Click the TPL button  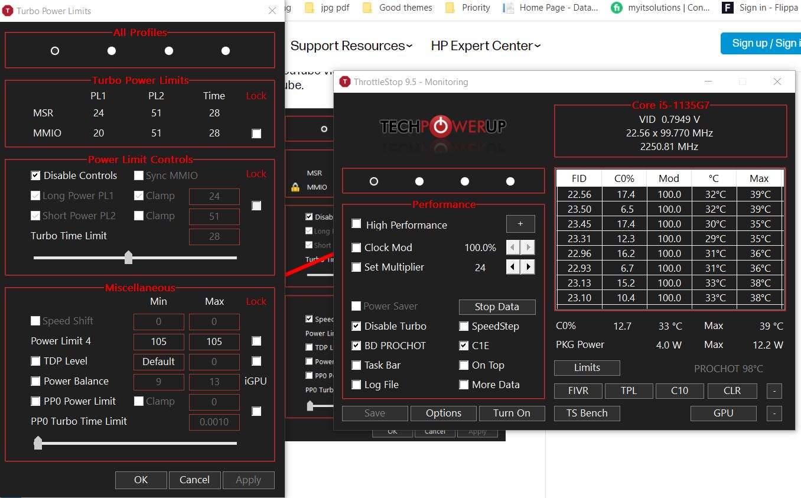click(629, 390)
